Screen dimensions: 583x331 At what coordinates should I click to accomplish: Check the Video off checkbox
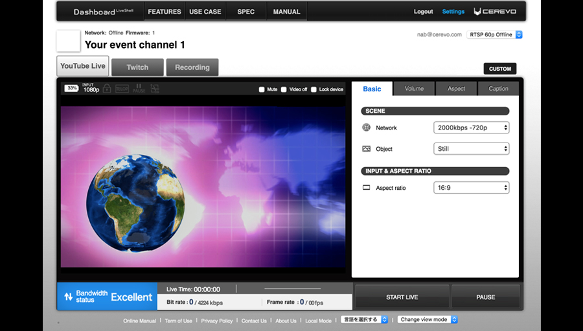[x=284, y=89]
